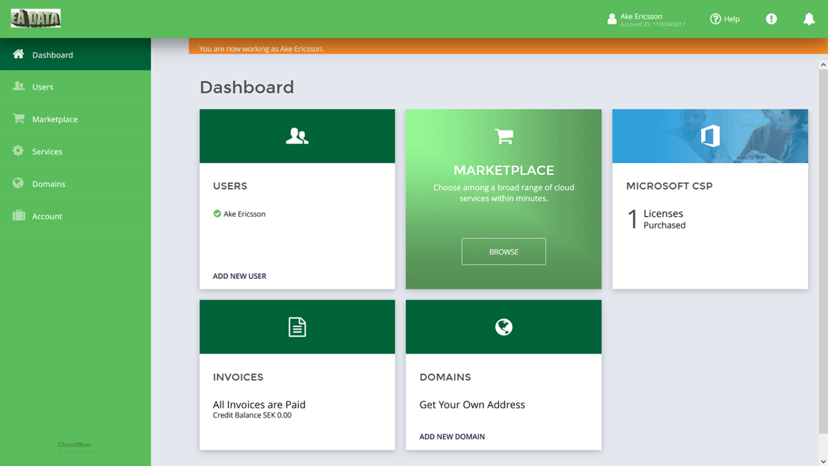Image resolution: width=828 pixels, height=466 pixels.
Task: Click the invoice document icon
Action: [x=297, y=327]
